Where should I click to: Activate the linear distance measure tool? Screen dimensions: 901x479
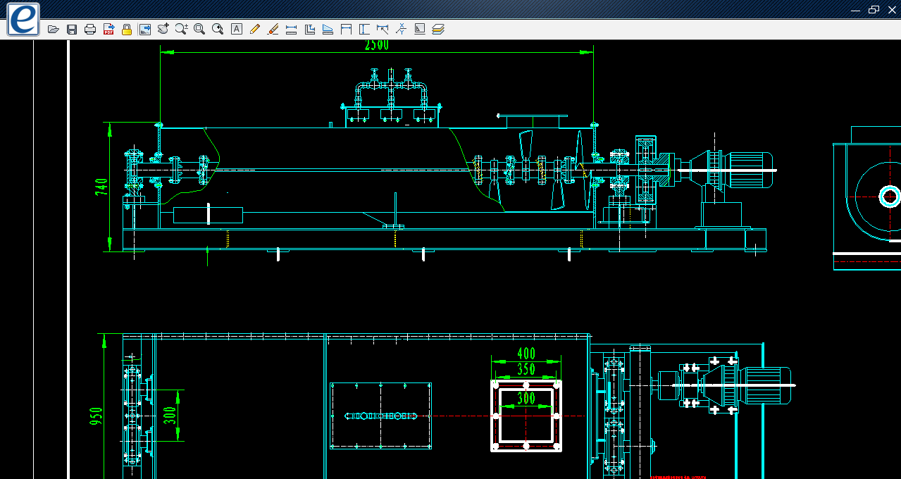pos(292,29)
